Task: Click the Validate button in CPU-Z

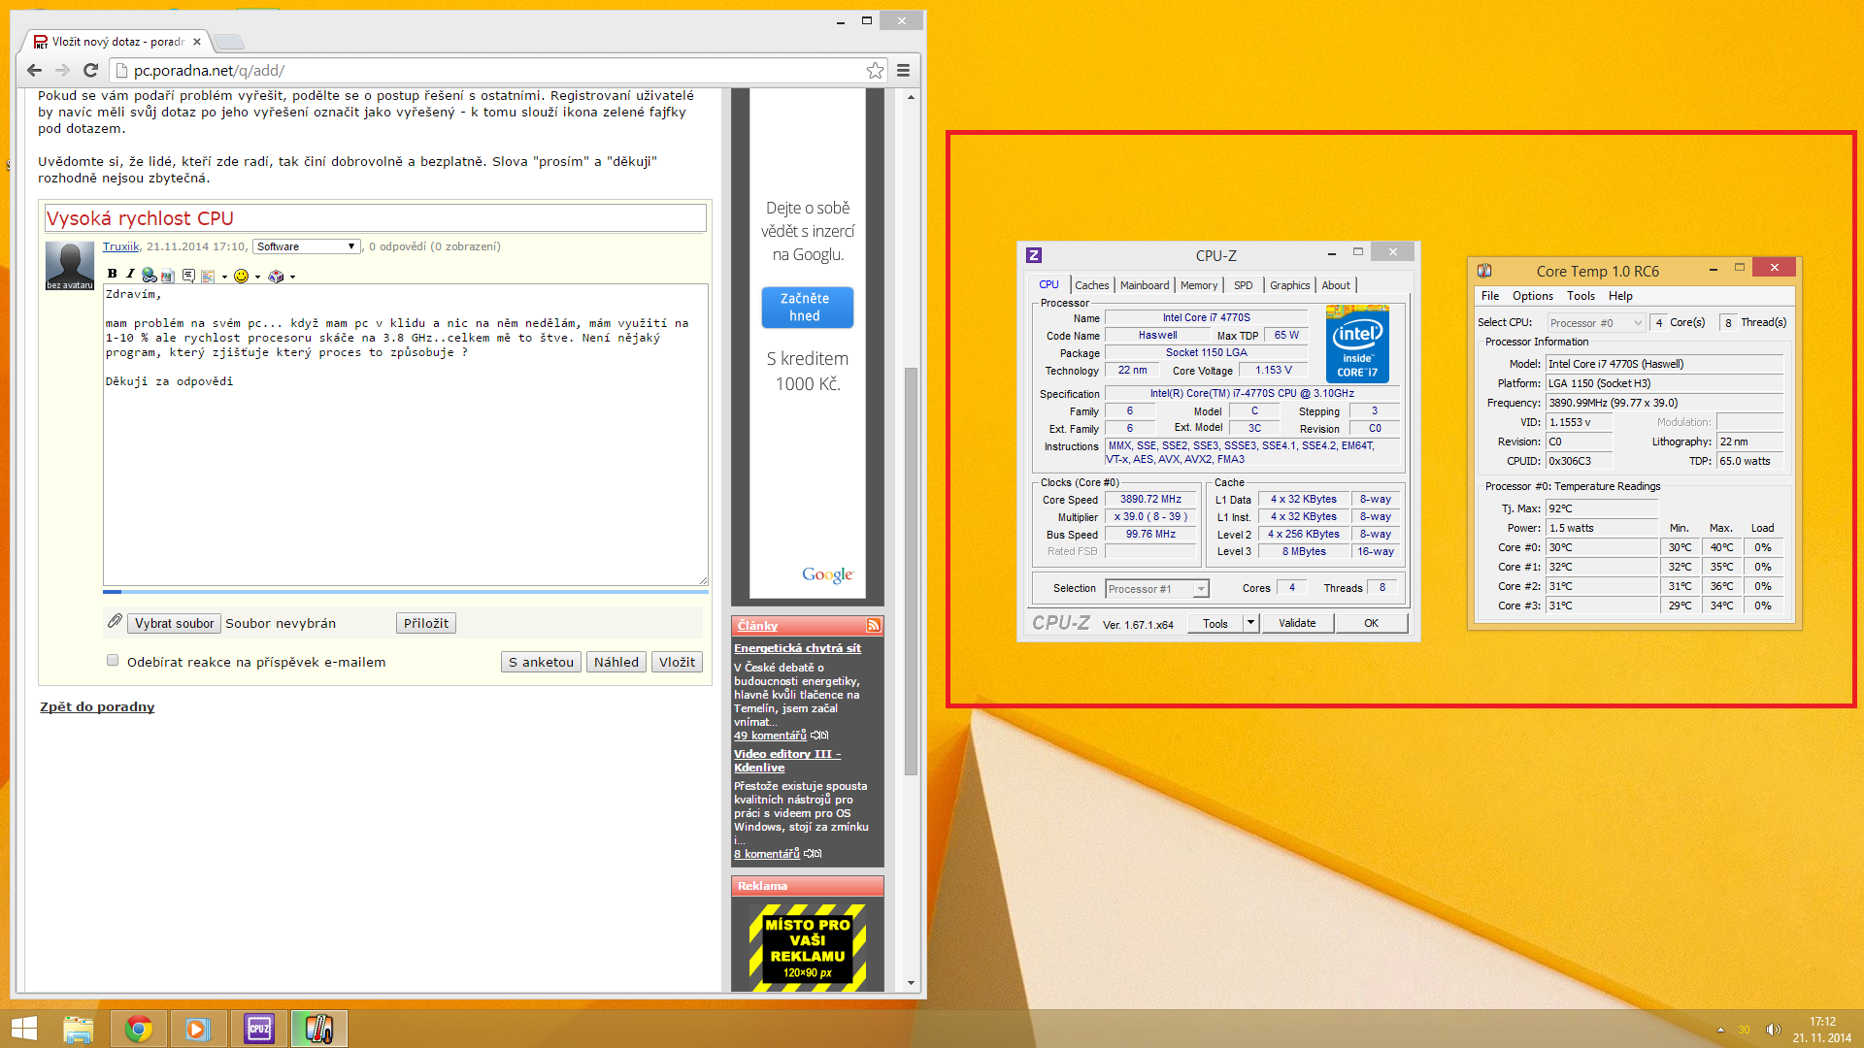Action: [1297, 623]
